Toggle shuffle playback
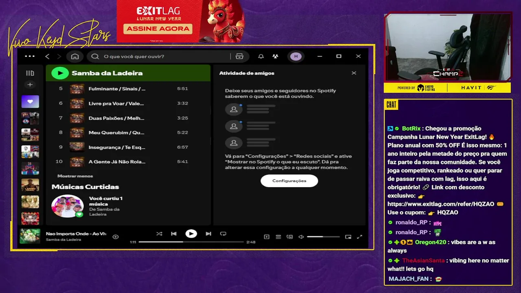Viewport: 521px width, 293px height. (x=159, y=234)
